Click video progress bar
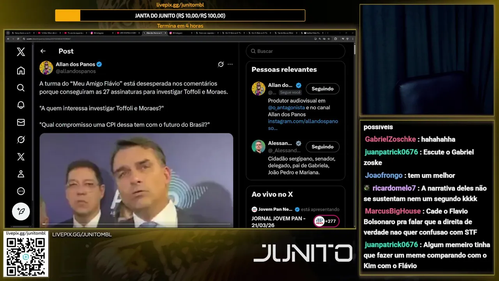The width and height of the screenshot is (499, 281). (x=136, y=224)
